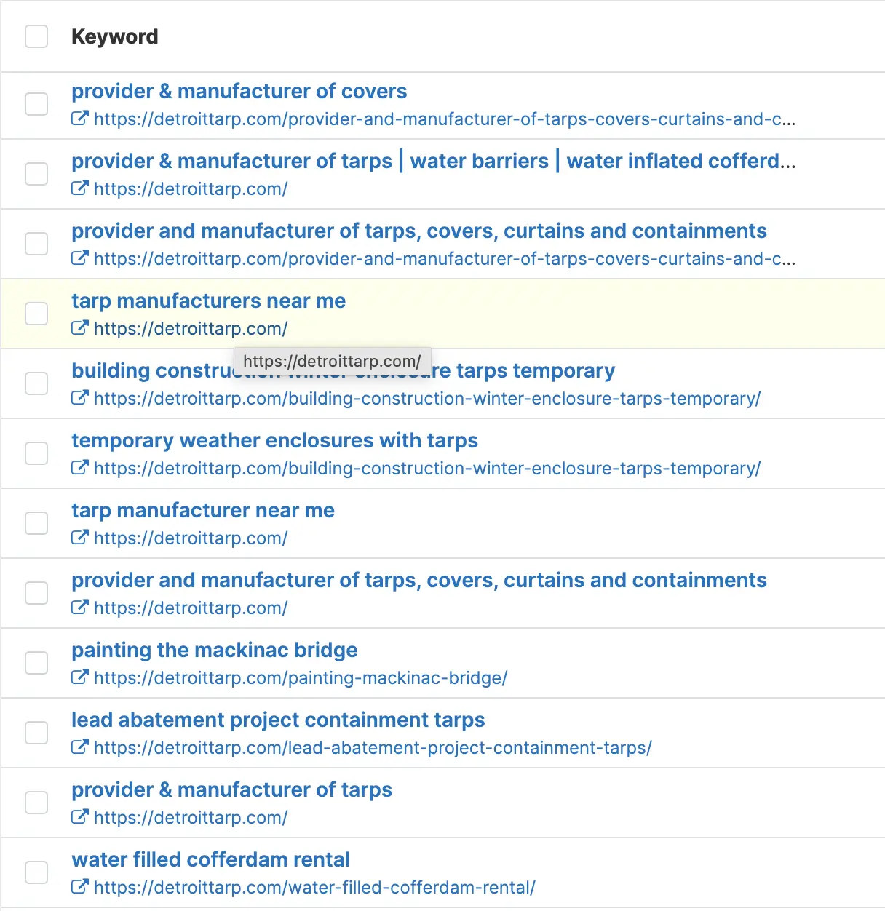Screen dimensions: 885x911
Task: Click external link icon under 'tarp manufacturer near me'
Action: pos(80,538)
